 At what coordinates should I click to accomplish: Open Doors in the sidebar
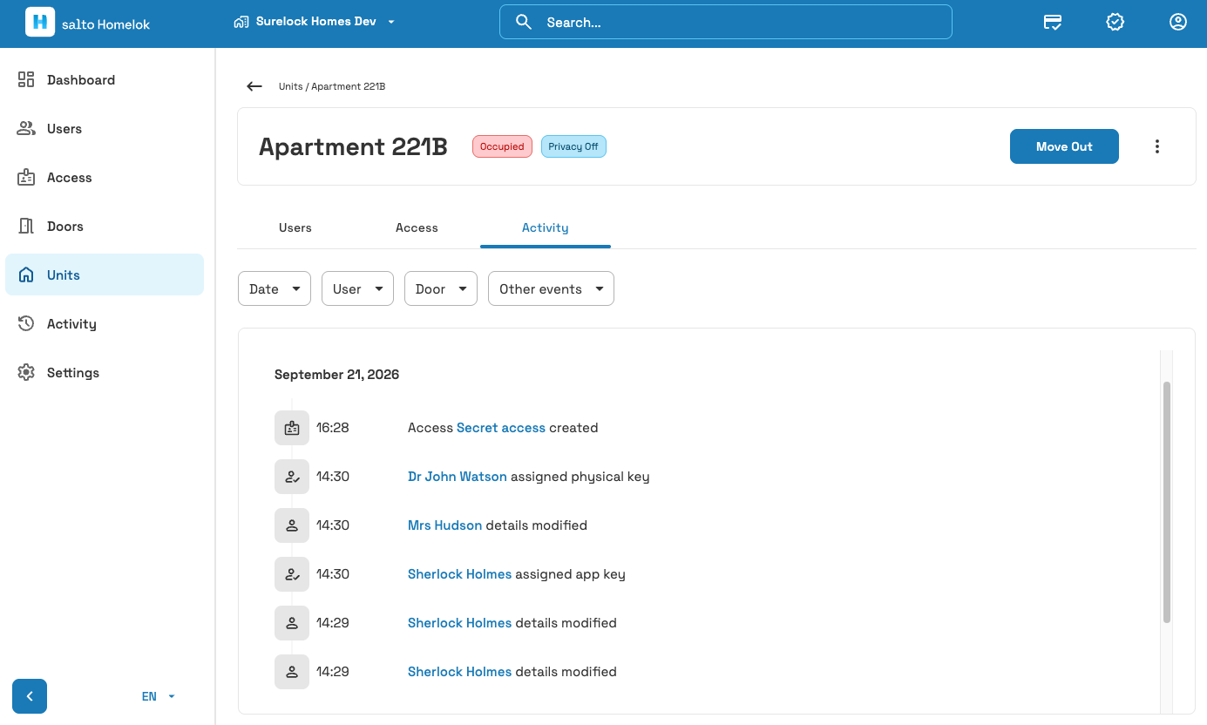(x=105, y=227)
